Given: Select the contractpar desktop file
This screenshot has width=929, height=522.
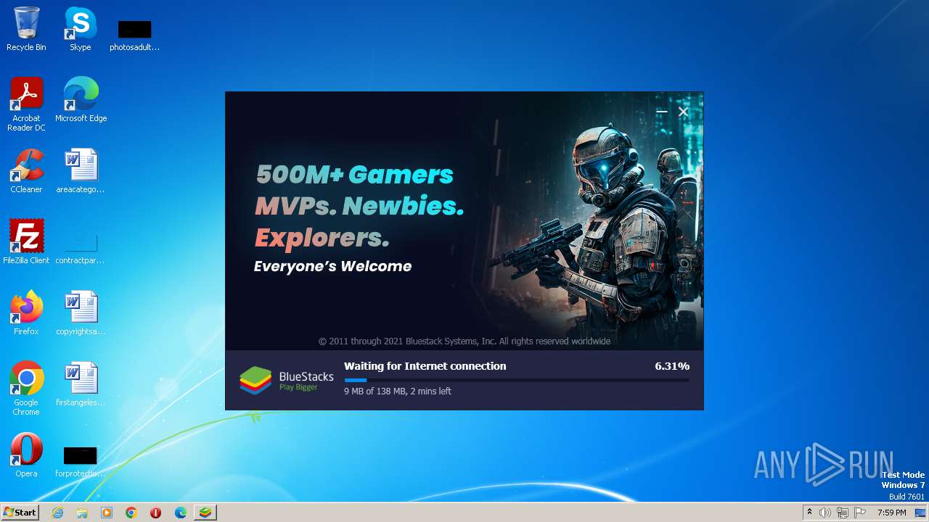Looking at the screenshot, I should tap(81, 246).
